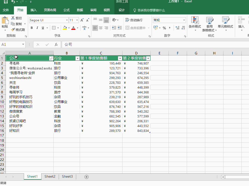249x186 pixels.
Task: Open the 插入 ribbon tab
Action: 33,10
